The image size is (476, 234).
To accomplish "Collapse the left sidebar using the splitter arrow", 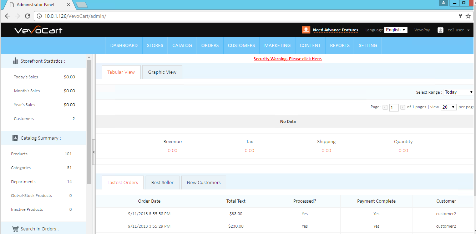I will click(94, 152).
